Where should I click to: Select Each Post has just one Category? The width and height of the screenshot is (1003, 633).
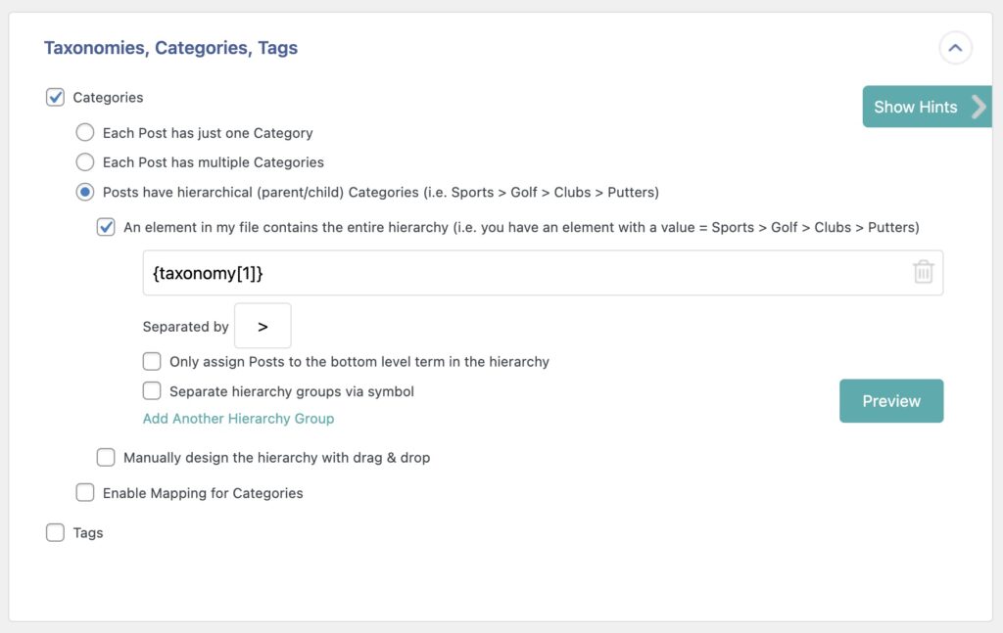coord(85,132)
